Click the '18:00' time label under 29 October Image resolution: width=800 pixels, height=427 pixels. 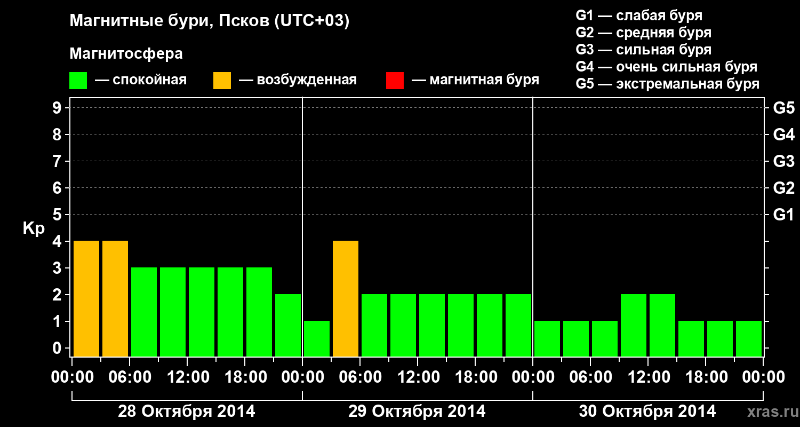[x=475, y=377]
